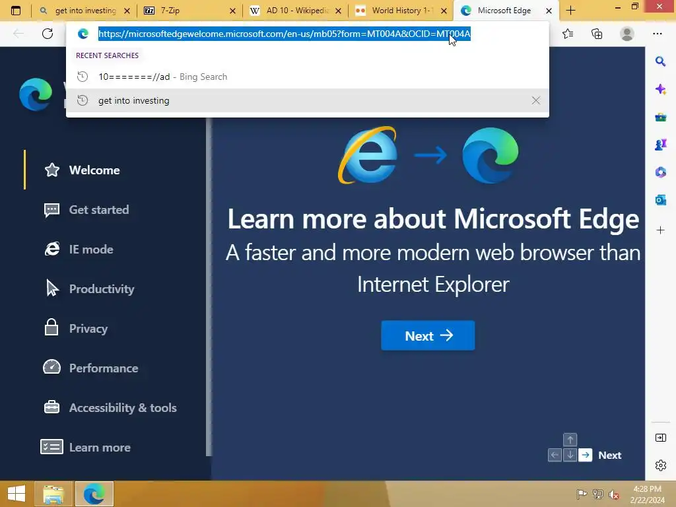Image resolution: width=676 pixels, height=507 pixels.
Task: Open the Favorites star icon
Action: [x=568, y=34]
